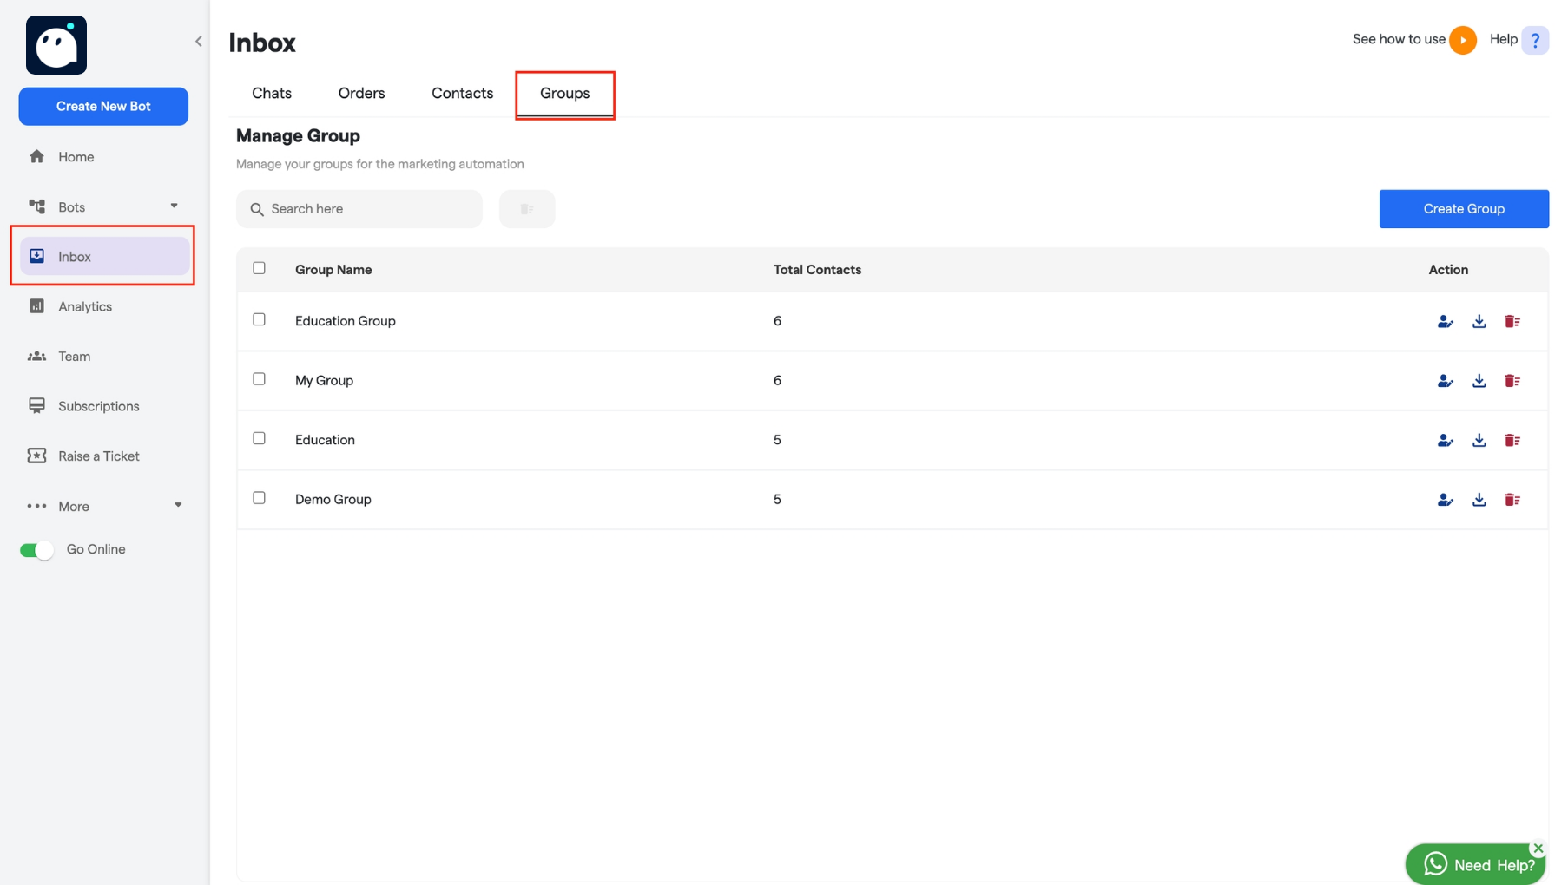Click the search magnifier icon

[x=257, y=209]
